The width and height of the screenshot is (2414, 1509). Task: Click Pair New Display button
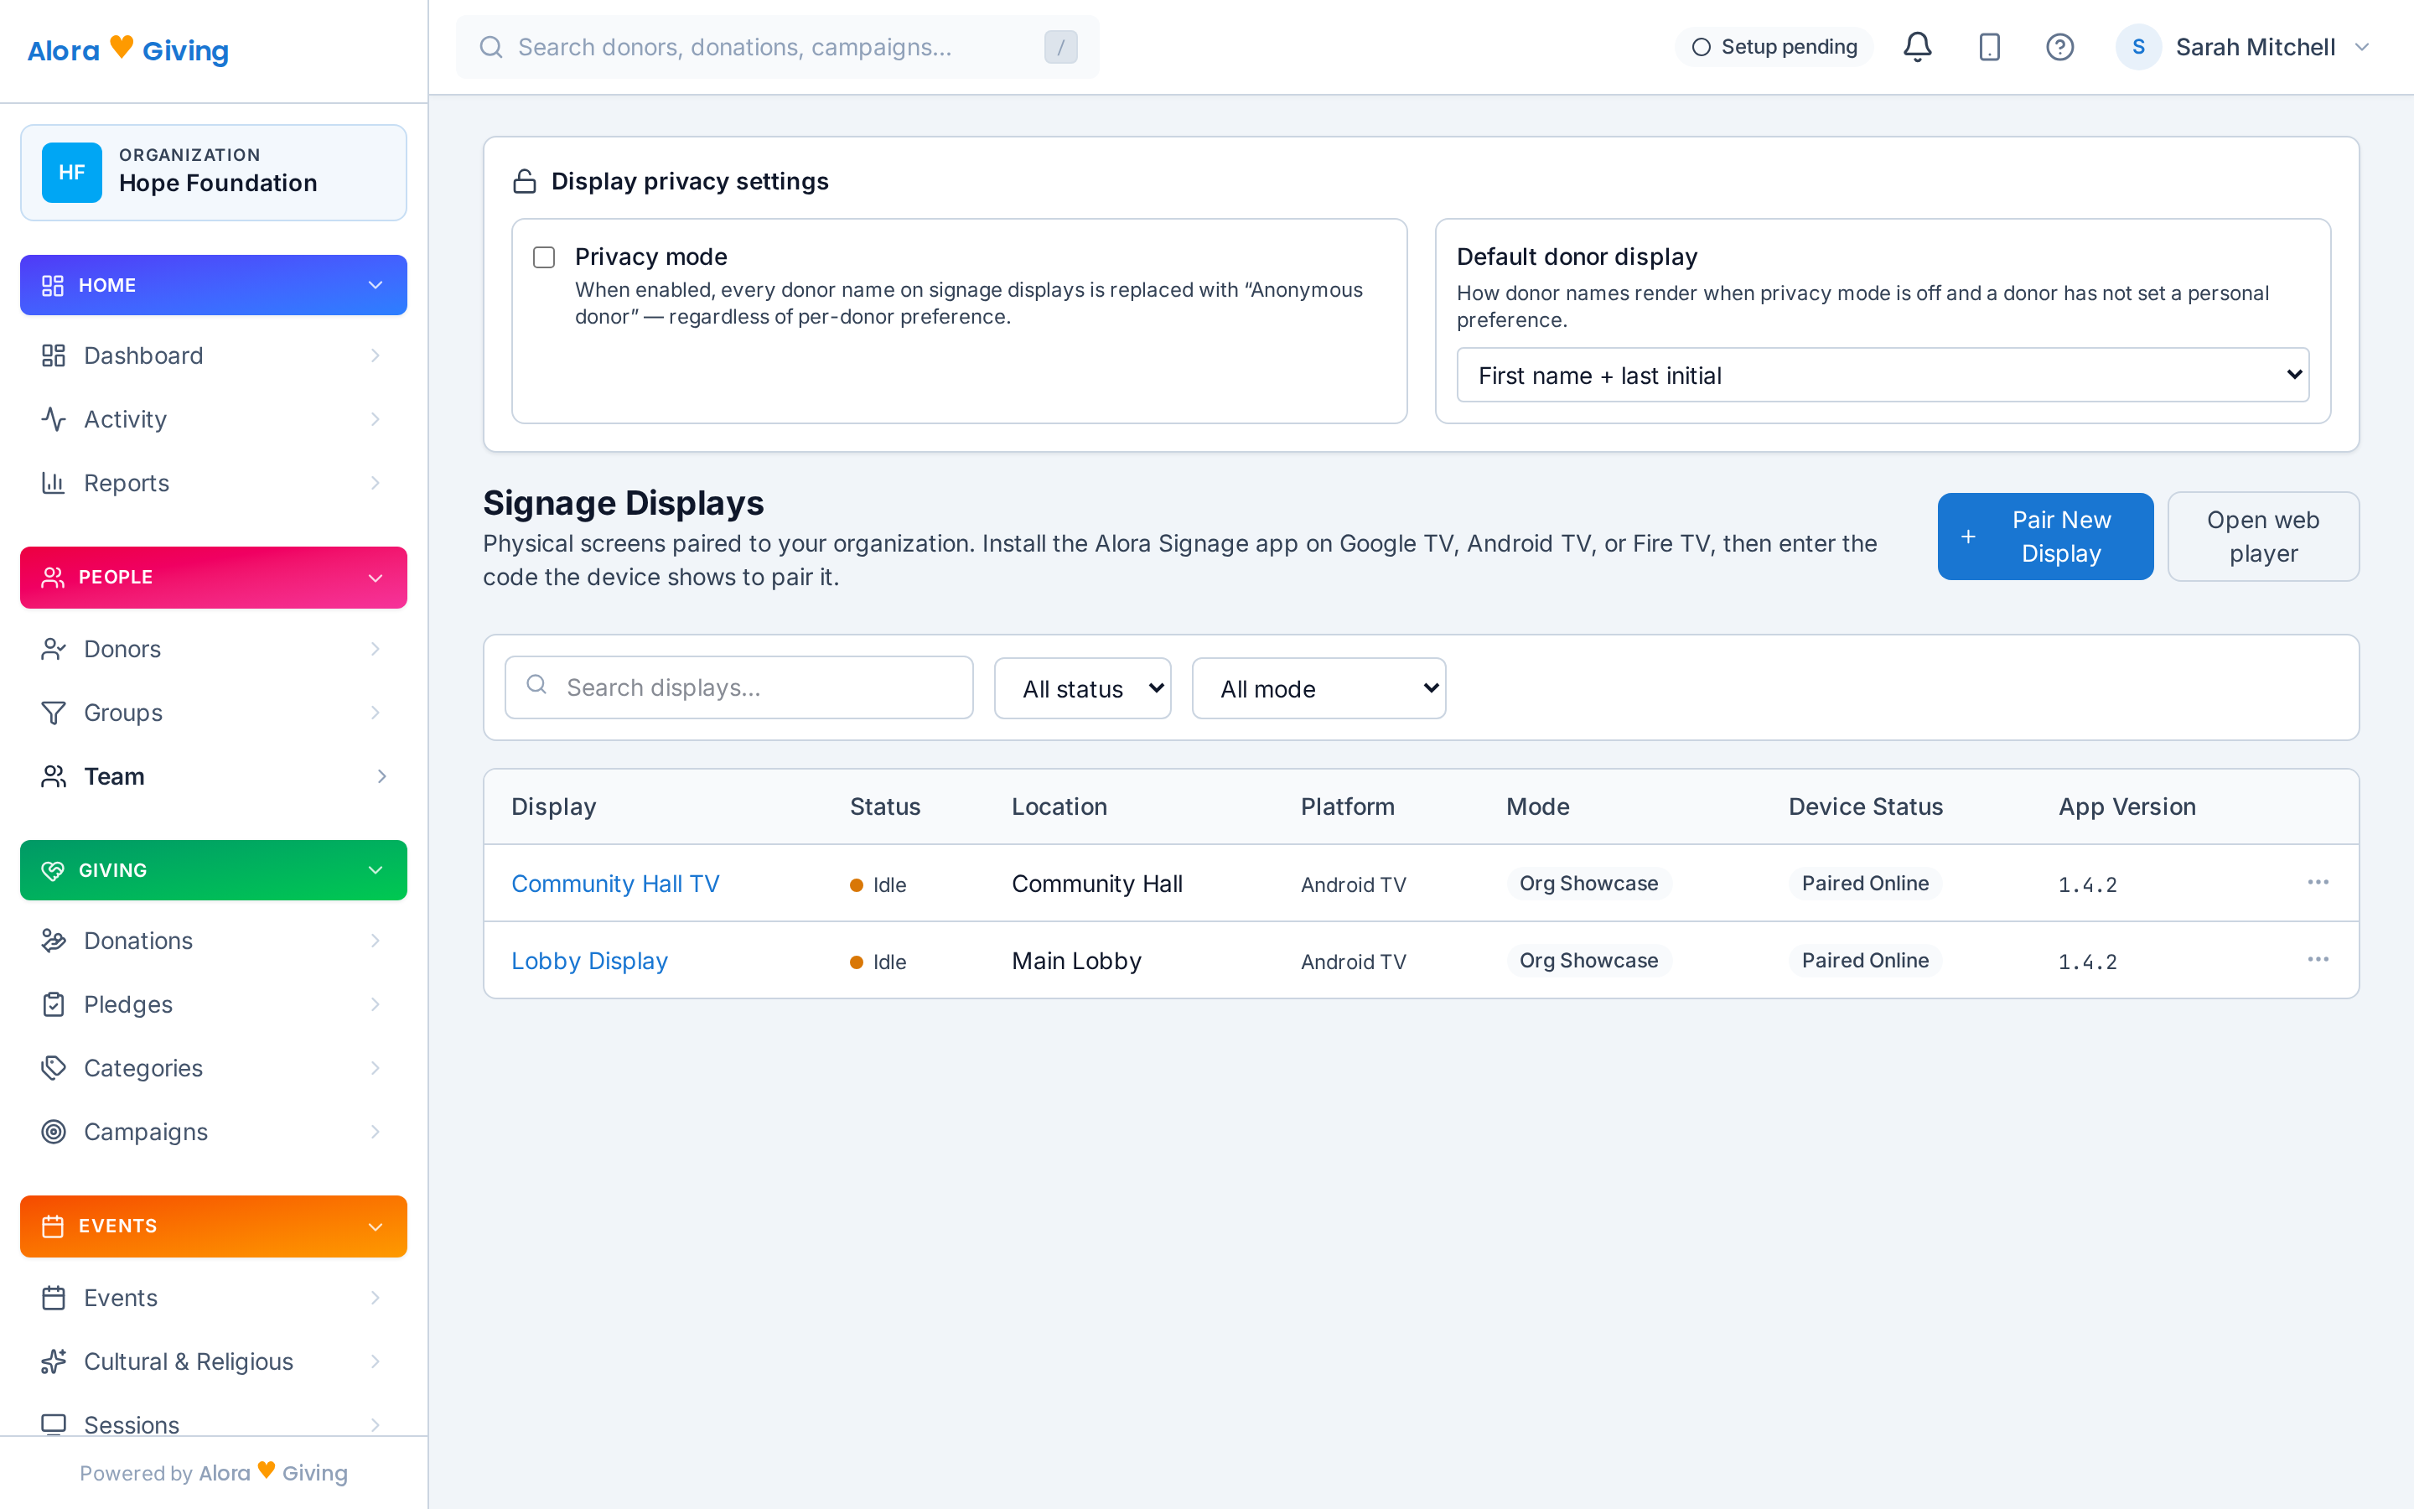coord(2045,536)
